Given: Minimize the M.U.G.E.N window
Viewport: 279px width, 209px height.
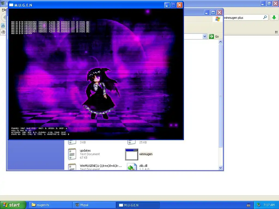Looking at the screenshot, I should coord(167,5).
